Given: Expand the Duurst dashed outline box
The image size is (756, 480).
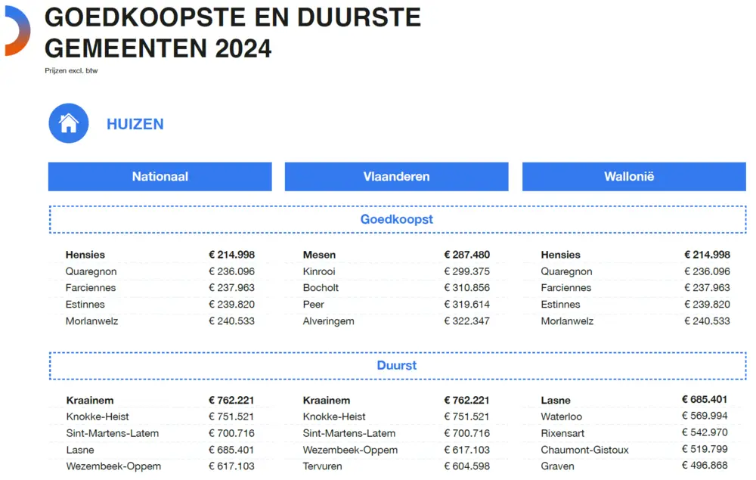Looking at the screenshot, I should (x=397, y=365).
